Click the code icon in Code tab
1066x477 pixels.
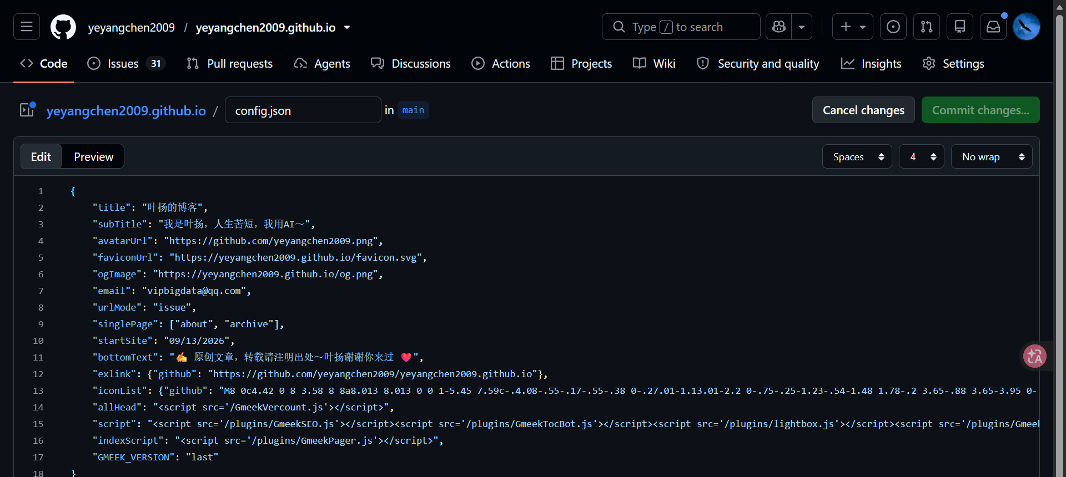click(x=27, y=63)
